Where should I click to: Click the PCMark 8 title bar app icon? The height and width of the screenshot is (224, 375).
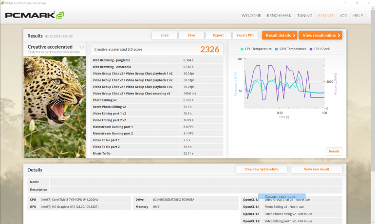[3, 3]
